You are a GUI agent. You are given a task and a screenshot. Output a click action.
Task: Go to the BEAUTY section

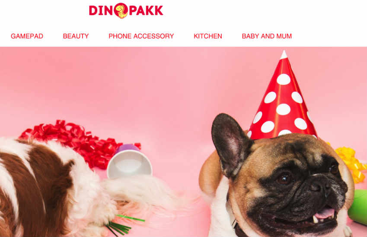pyautogui.click(x=76, y=36)
